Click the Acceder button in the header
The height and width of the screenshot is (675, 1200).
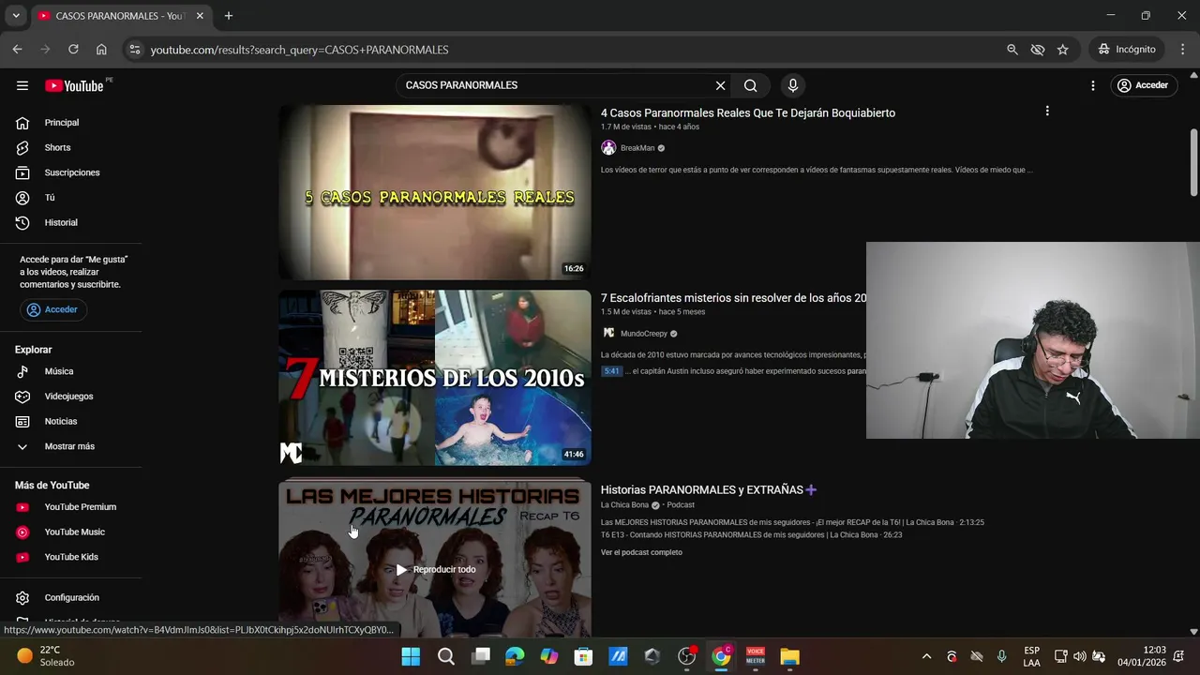pos(1142,85)
